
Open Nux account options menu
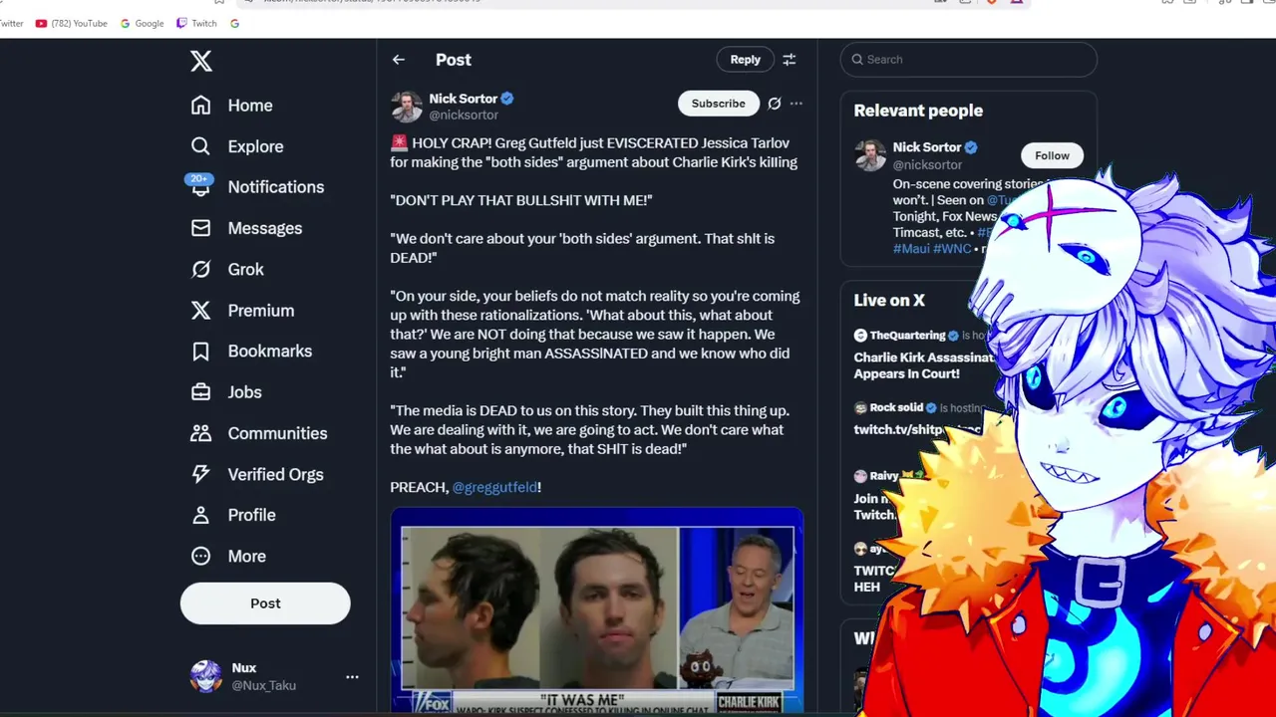352,677
